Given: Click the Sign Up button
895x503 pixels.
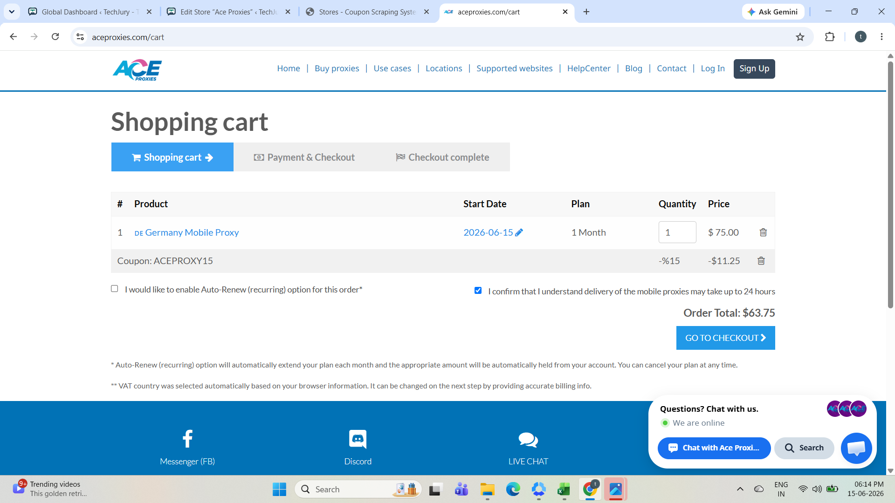Looking at the screenshot, I should pos(754,69).
